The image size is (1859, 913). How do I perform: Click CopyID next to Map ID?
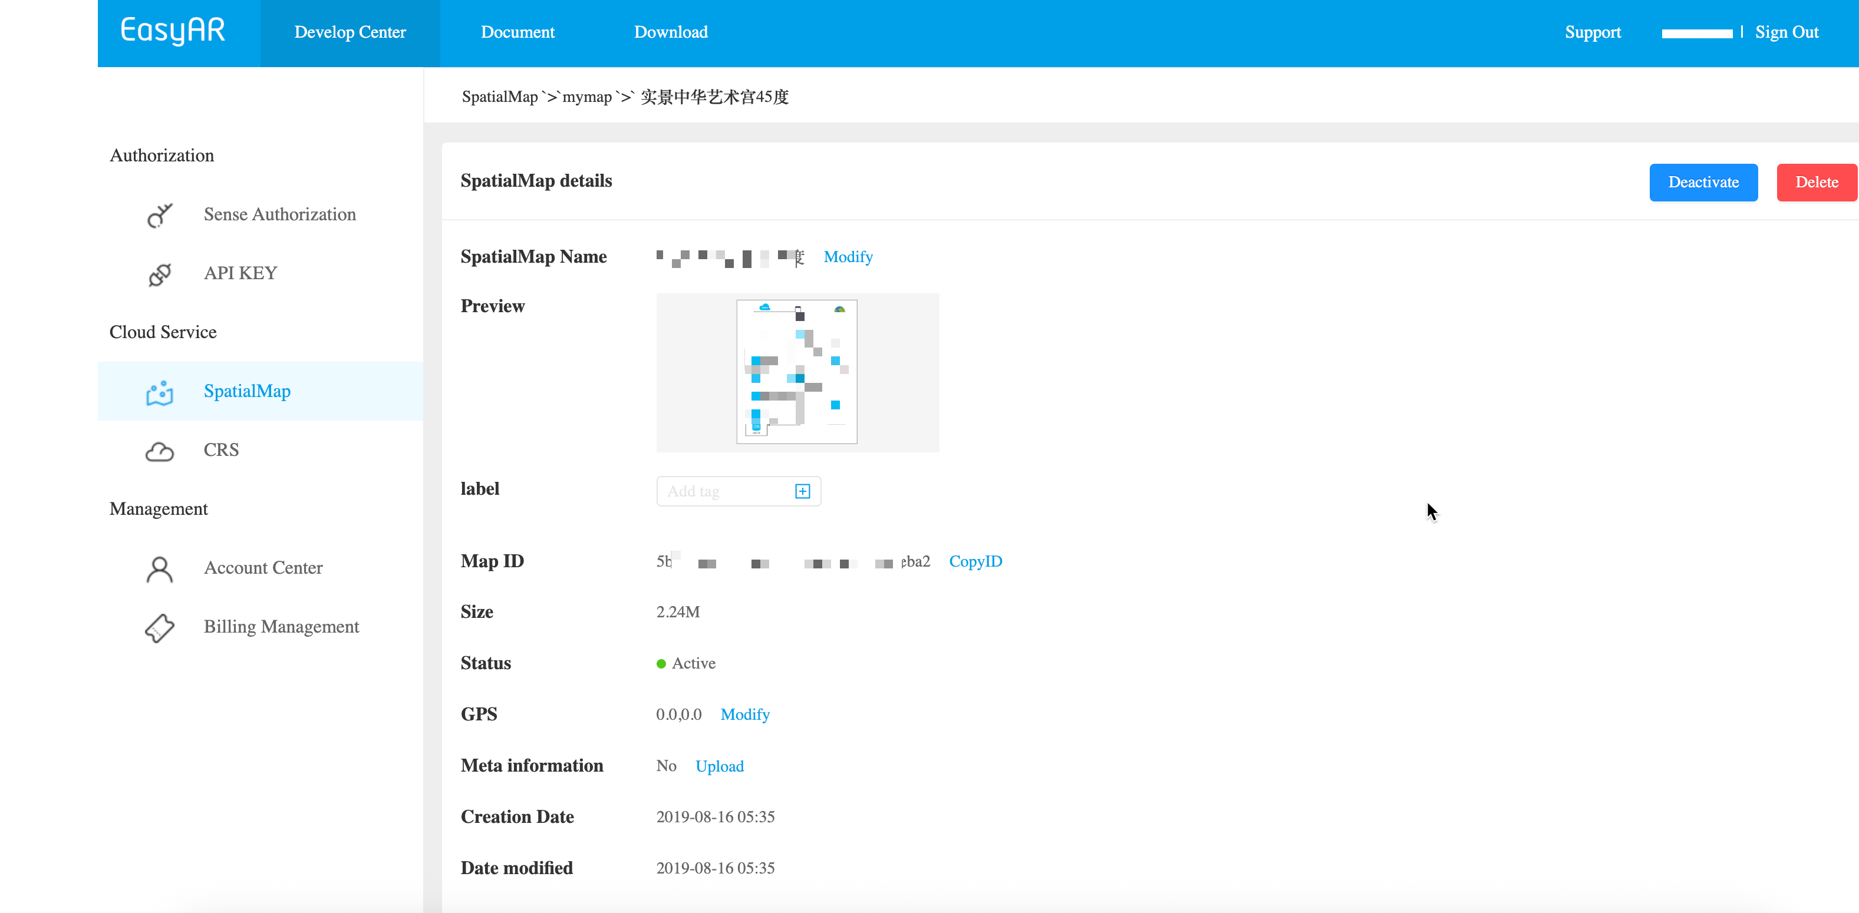(975, 561)
